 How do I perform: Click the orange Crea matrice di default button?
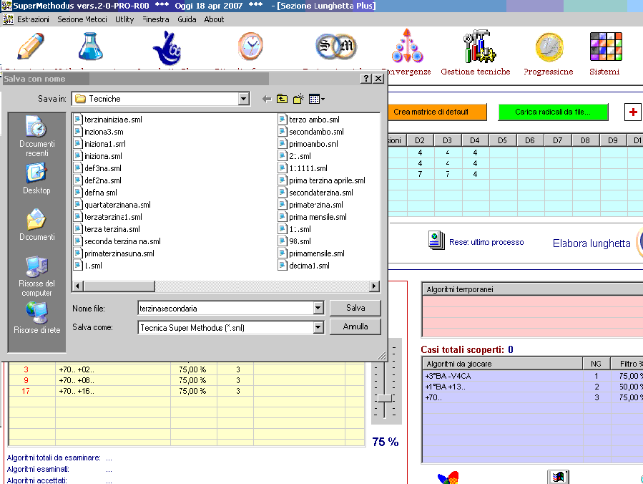coord(437,112)
